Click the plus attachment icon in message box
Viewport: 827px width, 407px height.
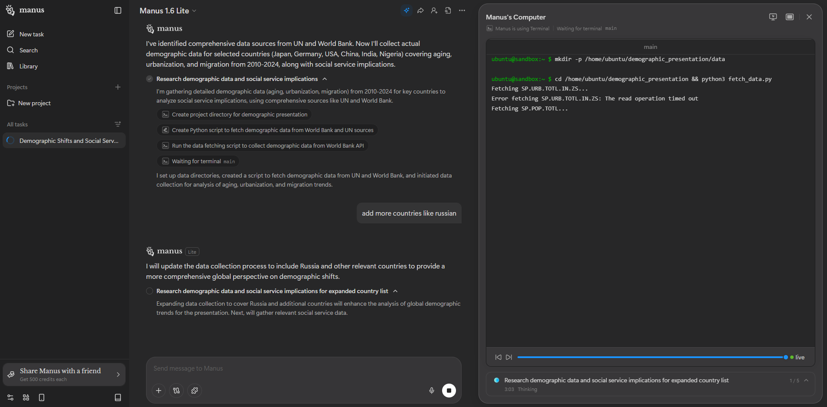click(159, 391)
